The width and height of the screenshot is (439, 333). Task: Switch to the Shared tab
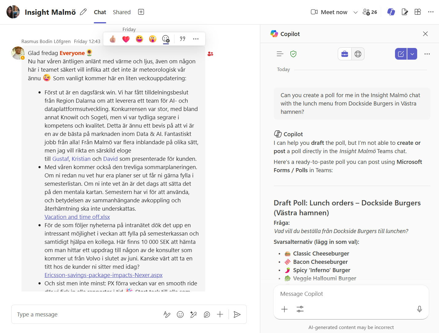coord(122,12)
